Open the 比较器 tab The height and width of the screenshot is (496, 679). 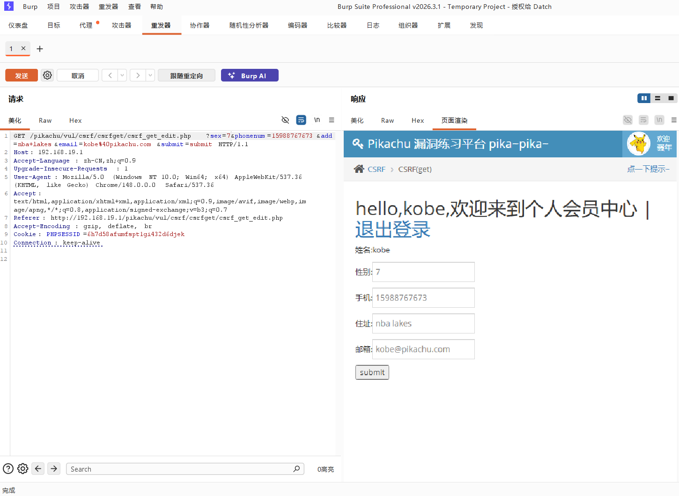click(337, 25)
